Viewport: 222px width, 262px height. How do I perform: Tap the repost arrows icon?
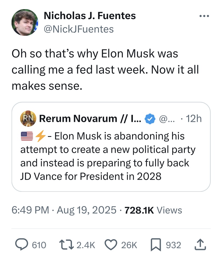pos(67,245)
